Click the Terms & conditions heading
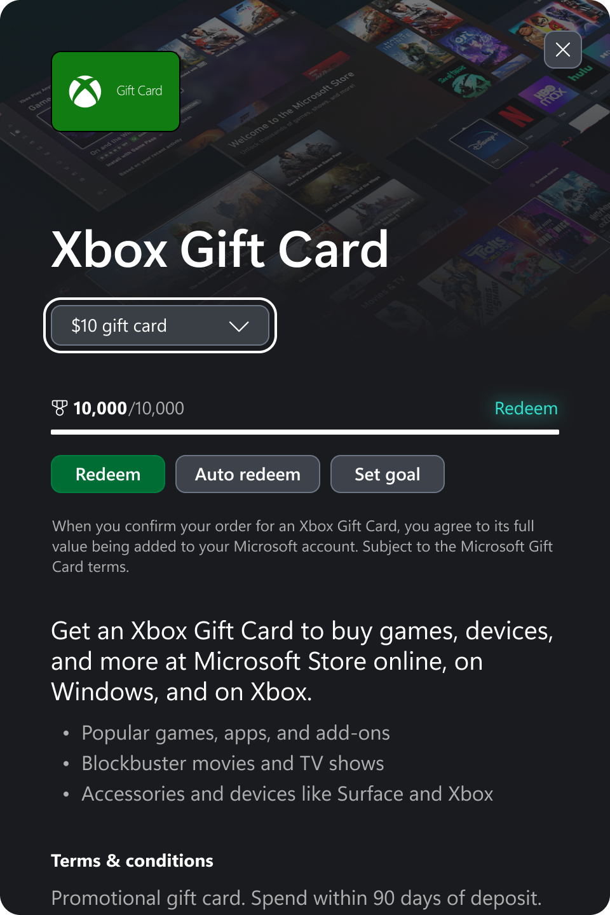The width and height of the screenshot is (610, 915). 132,860
